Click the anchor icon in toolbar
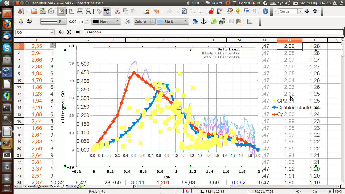 (x=203, y=22)
